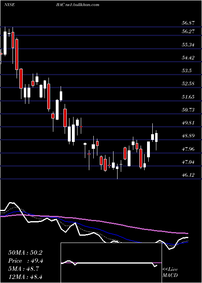Click the 53.5 price level label
This screenshot has width=202, height=283.
(x=187, y=71)
